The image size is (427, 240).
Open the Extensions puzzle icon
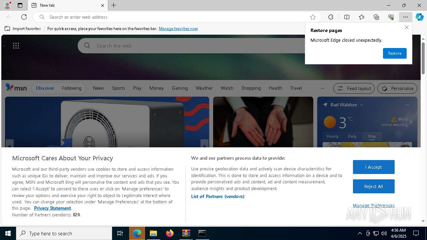pos(331,17)
